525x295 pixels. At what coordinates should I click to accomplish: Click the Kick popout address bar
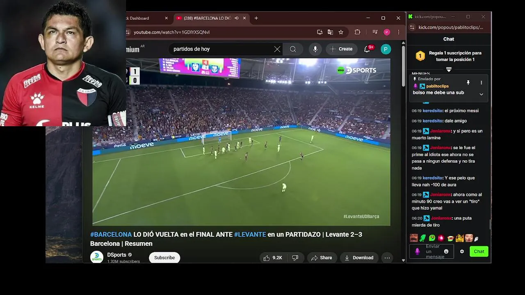pos(450,27)
